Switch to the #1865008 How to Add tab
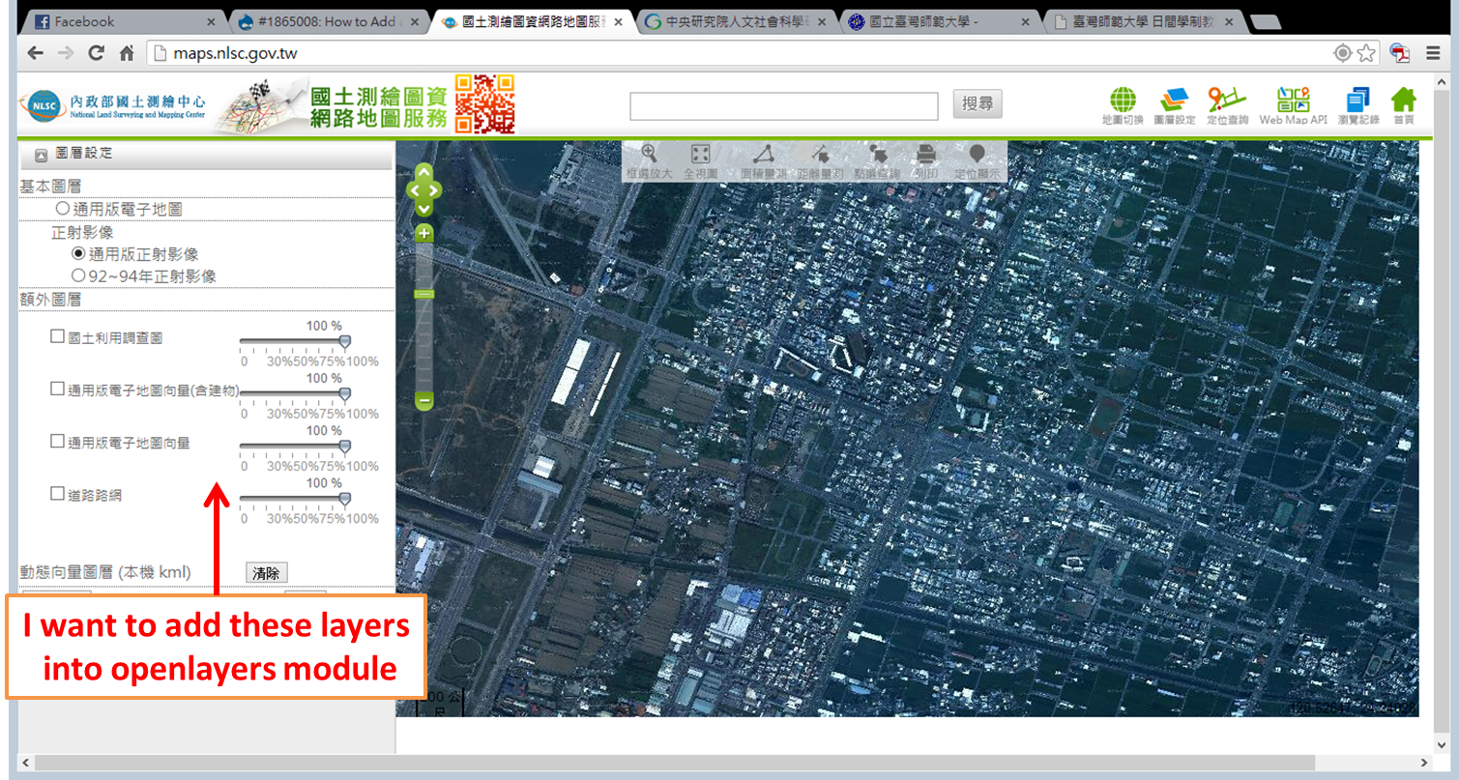 329,21
